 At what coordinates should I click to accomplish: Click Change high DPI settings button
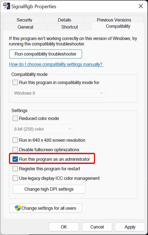click(49, 189)
